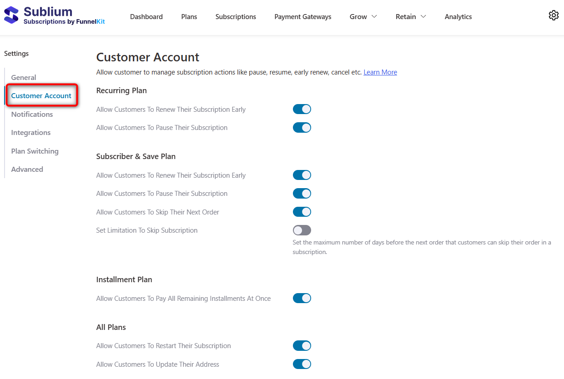
Task: Open the Dashboard menu item
Action: tap(146, 17)
